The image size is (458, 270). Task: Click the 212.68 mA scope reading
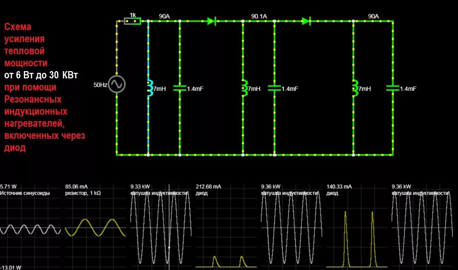[x=209, y=186]
